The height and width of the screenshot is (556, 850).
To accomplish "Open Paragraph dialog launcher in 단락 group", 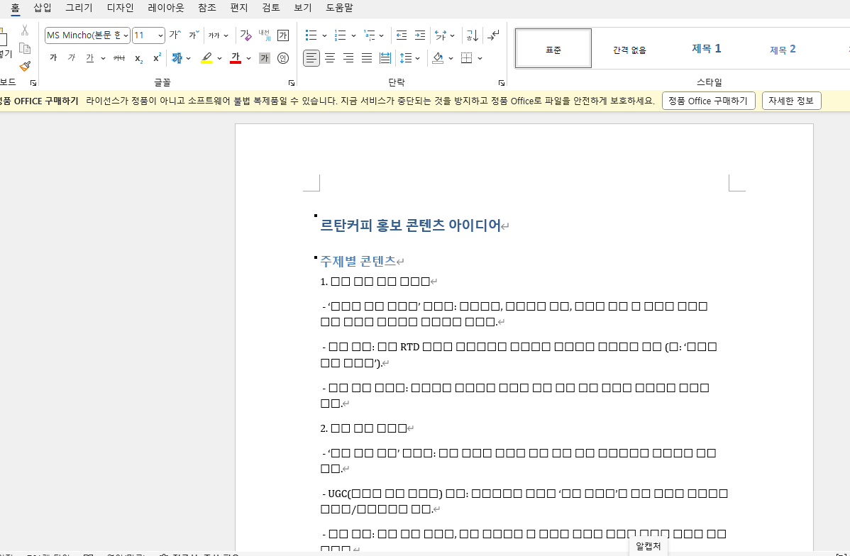I will tap(502, 83).
